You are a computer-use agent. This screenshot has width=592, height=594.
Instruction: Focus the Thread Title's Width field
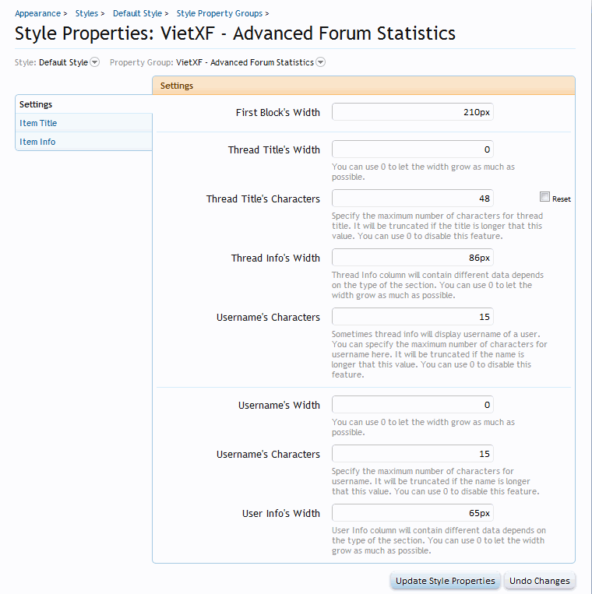coord(413,149)
